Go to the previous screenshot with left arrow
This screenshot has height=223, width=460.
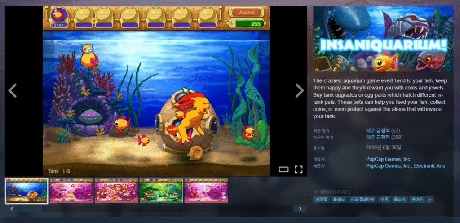[x=13, y=90]
